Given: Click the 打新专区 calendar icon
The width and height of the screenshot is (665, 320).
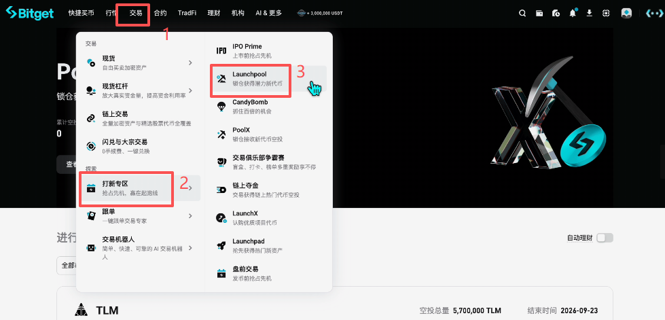Looking at the screenshot, I should pyautogui.click(x=91, y=188).
